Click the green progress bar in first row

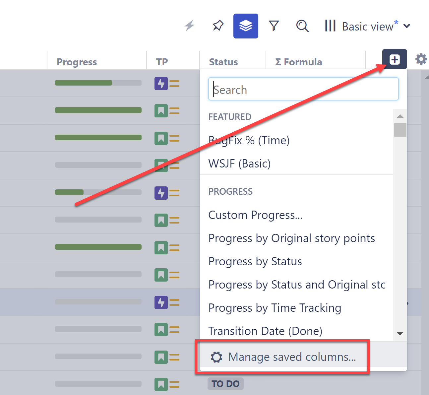(84, 83)
